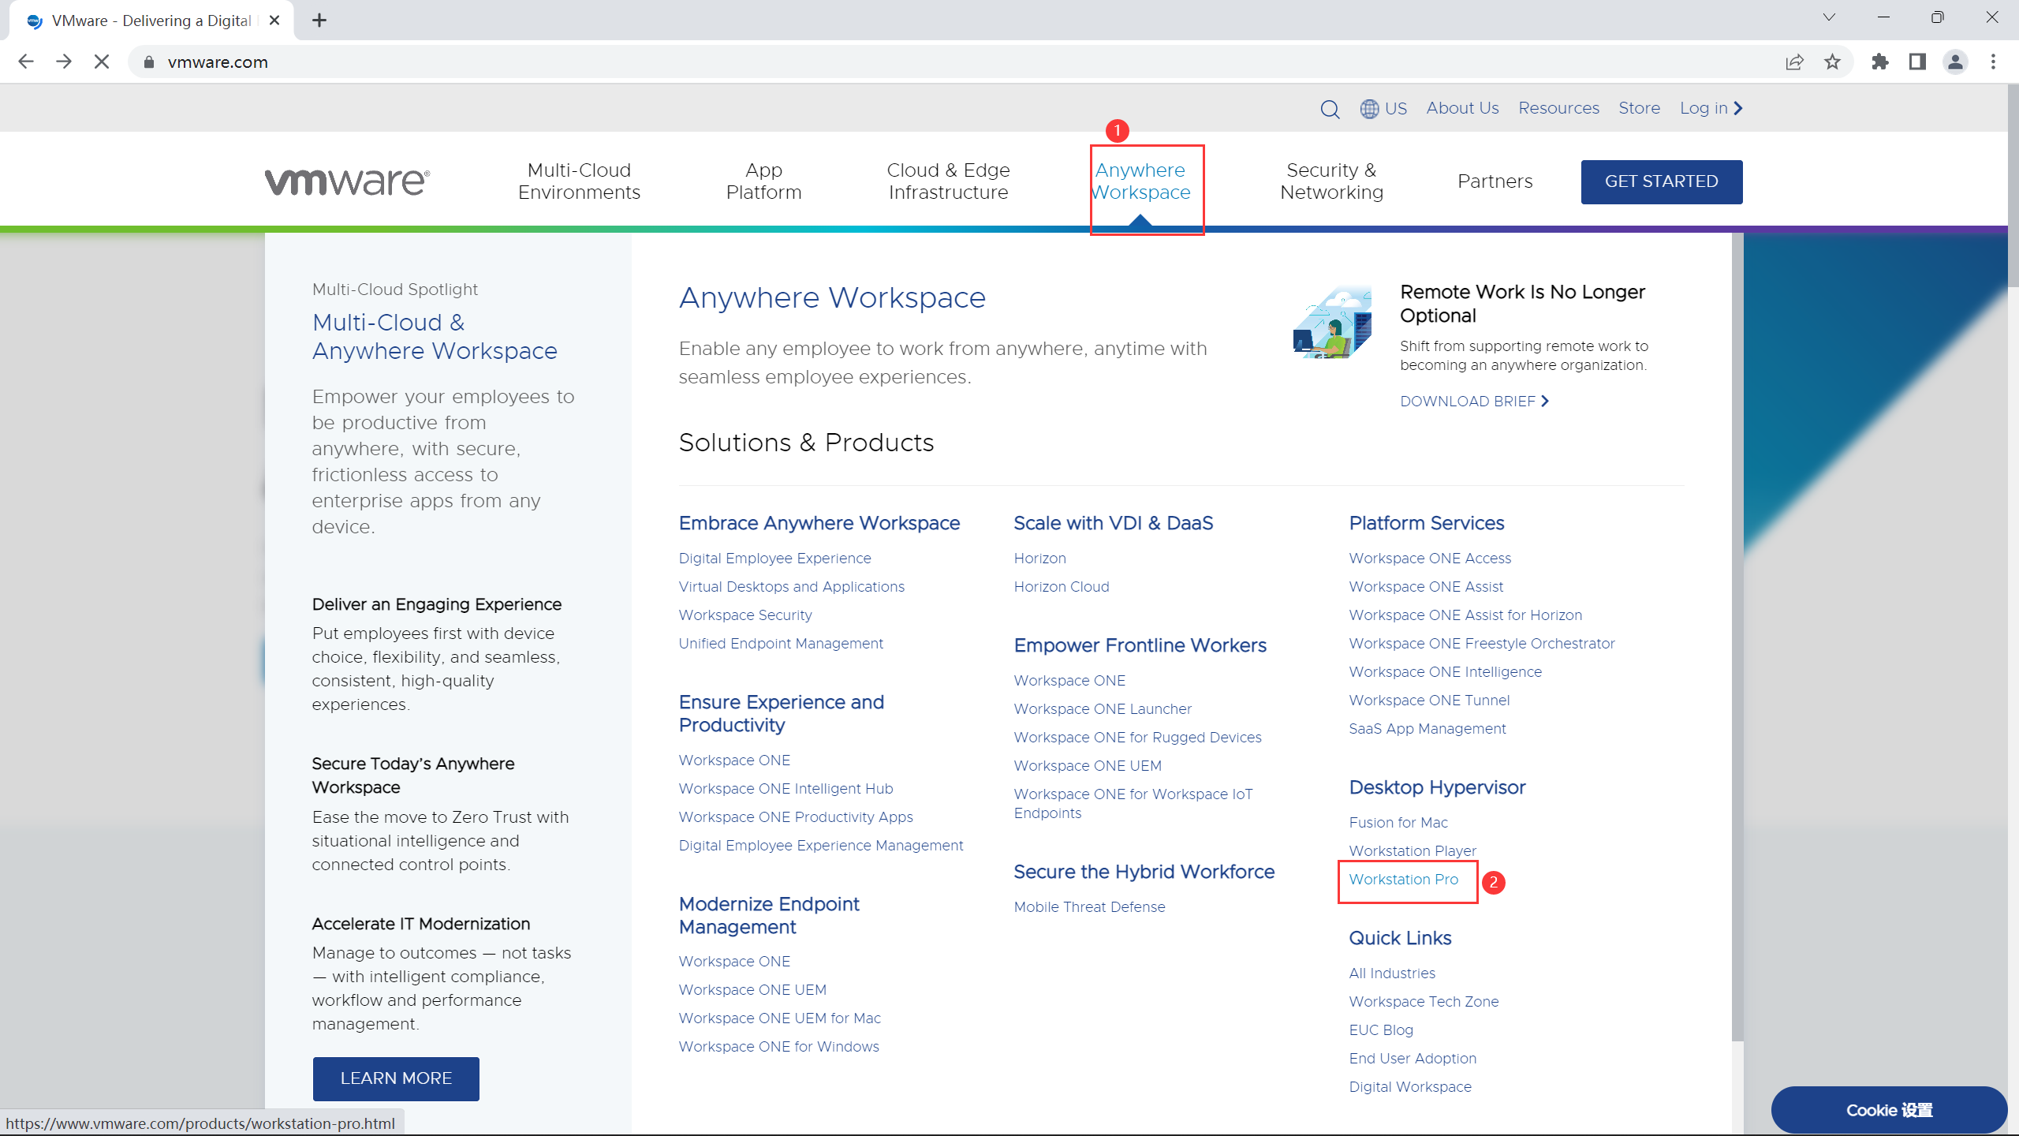Viewport: 2019px width, 1136px height.
Task: Open Workspace ONE Productivity Apps link
Action: click(x=796, y=817)
